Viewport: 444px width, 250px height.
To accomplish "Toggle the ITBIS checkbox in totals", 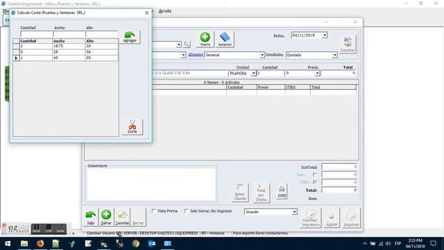I will [314, 182].
